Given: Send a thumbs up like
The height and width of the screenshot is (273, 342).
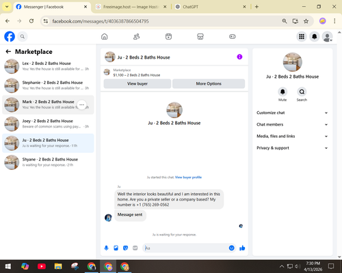Looking at the screenshot, I should tap(242, 248).
